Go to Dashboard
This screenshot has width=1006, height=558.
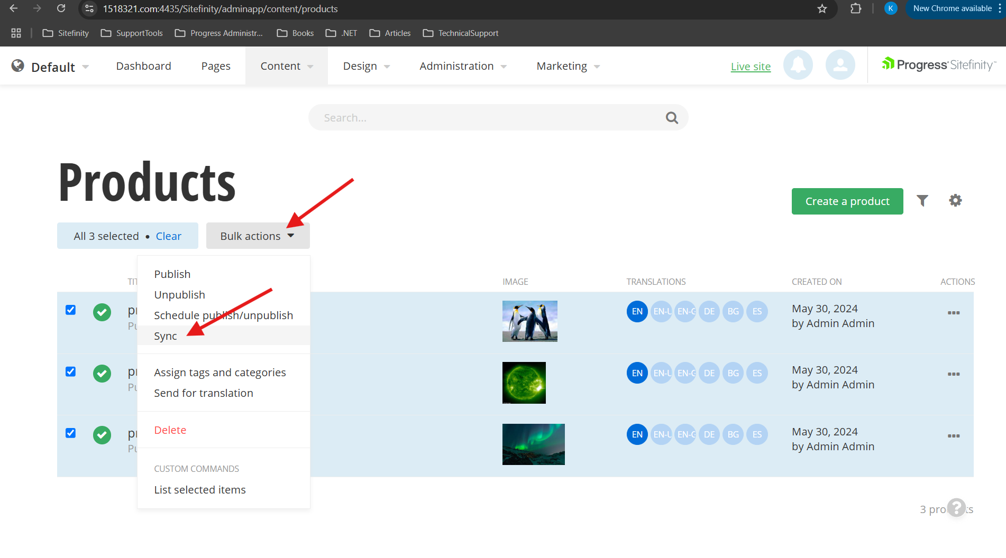pyautogui.click(x=143, y=66)
